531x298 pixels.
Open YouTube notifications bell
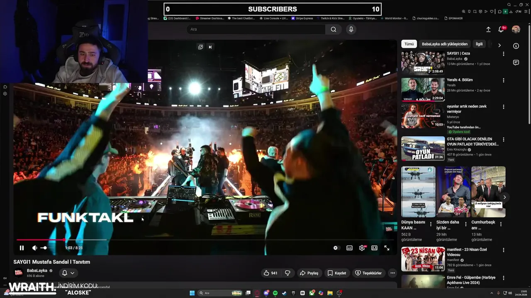pyautogui.click(x=501, y=29)
